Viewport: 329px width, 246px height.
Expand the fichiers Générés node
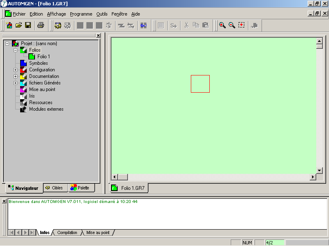click(x=16, y=83)
